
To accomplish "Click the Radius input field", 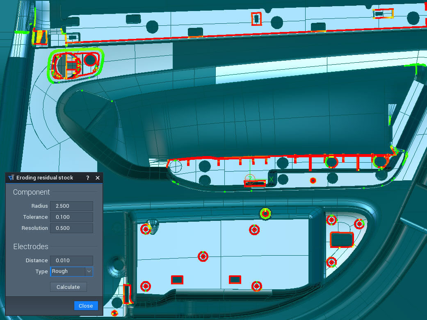I will tap(71, 206).
